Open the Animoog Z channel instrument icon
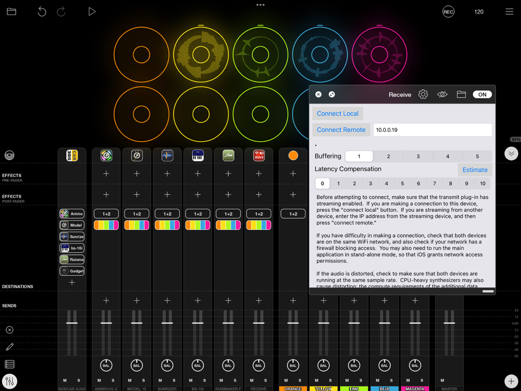521x391 pixels. coord(106,155)
